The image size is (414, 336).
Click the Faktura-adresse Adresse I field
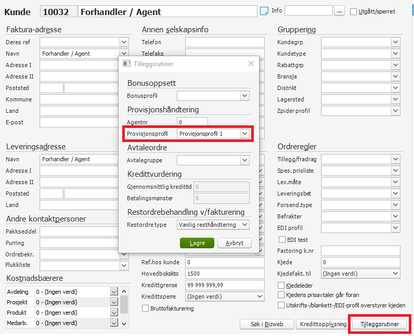coord(79,65)
